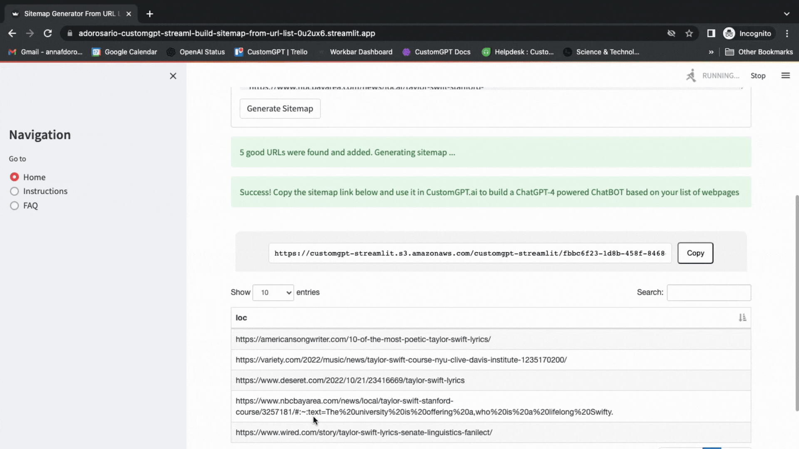The width and height of the screenshot is (799, 449).
Task: Open the Show entries dropdown
Action: (x=273, y=293)
